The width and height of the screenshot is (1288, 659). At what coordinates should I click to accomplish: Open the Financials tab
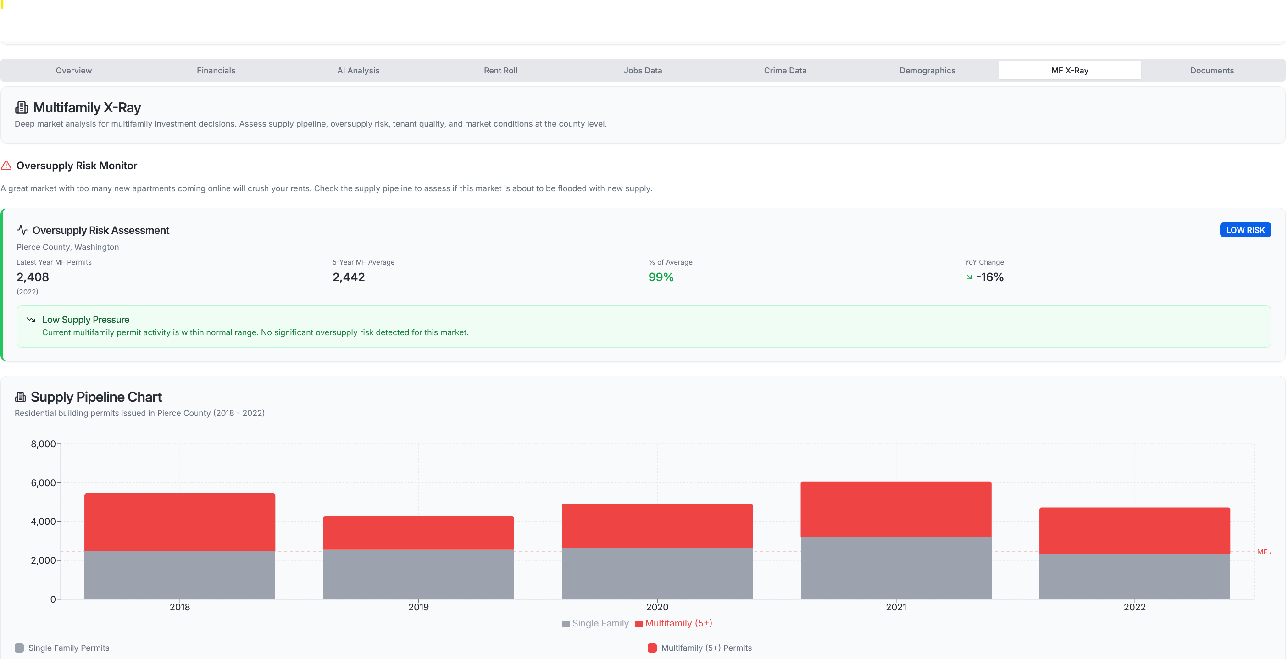tap(216, 70)
